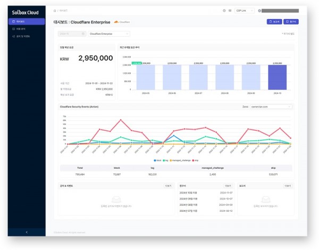This screenshot has height=250, width=319.
Task: Open the CSP Link dropdown
Action: click(245, 11)
